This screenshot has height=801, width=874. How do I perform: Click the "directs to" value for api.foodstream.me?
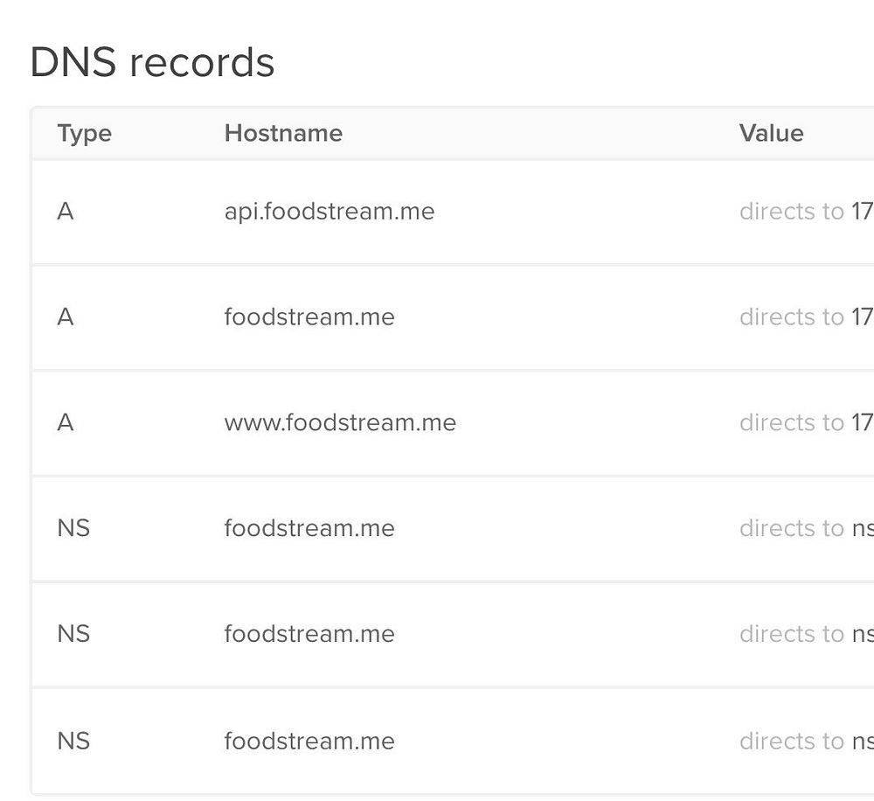click(x=804, y=211)
